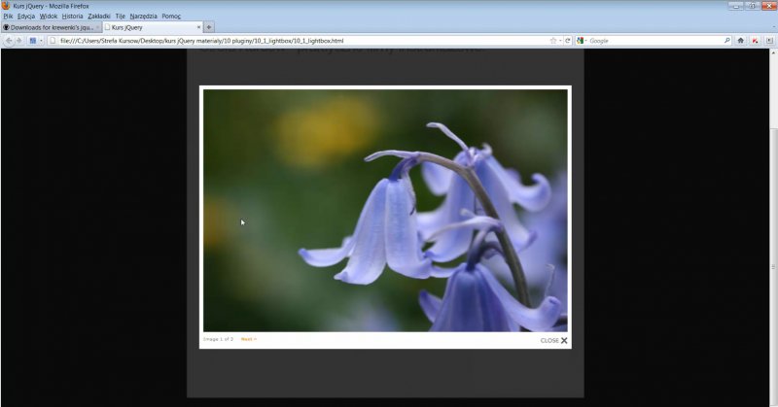Click the magnifier icon in Google search box
Viewport: 778px width, 407px height.
pos(726,41)
